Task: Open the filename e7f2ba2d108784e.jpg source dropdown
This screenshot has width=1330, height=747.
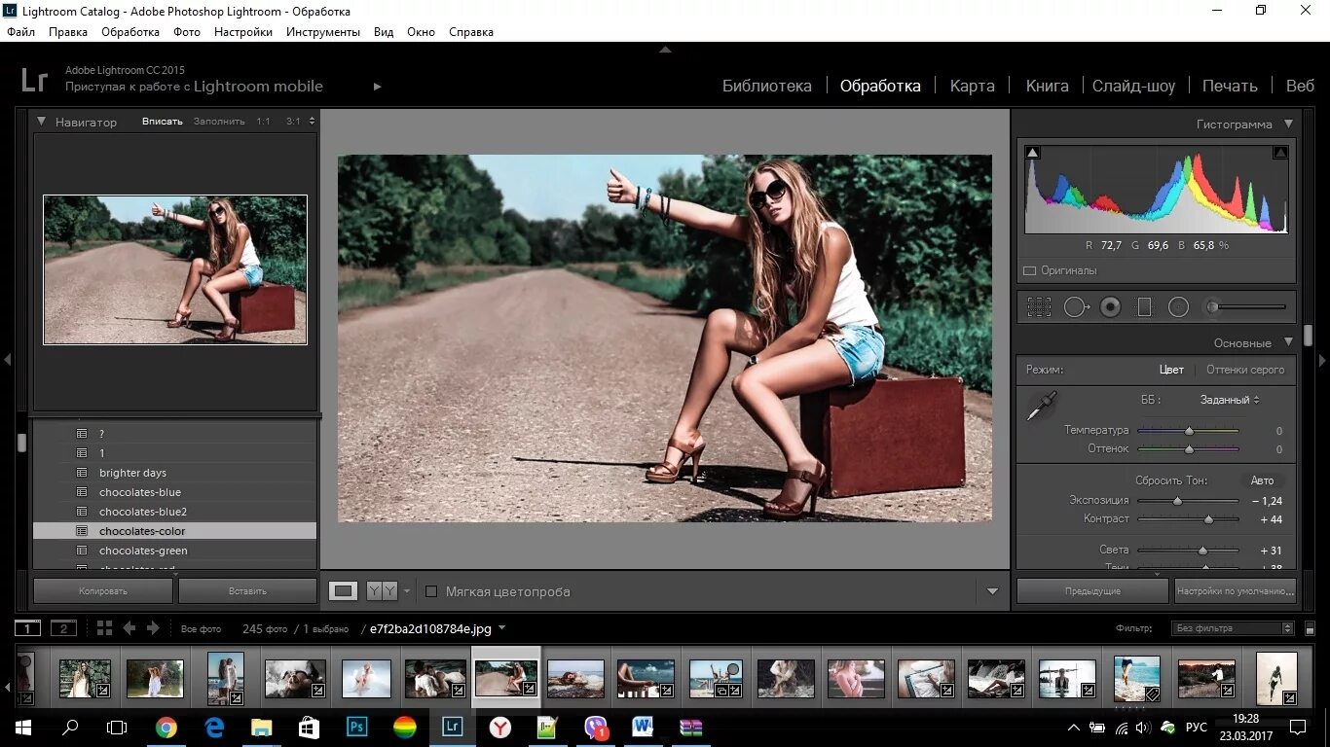Action: pyautogui.click(x=437, y=628)
